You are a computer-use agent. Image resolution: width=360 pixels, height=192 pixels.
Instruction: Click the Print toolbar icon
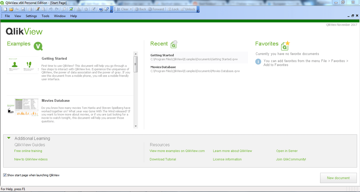(30, 9)
